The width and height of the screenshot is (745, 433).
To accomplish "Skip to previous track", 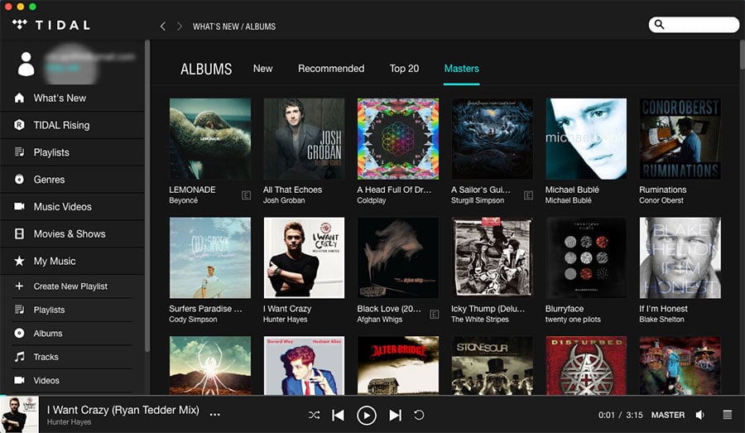I will point(339,415).
